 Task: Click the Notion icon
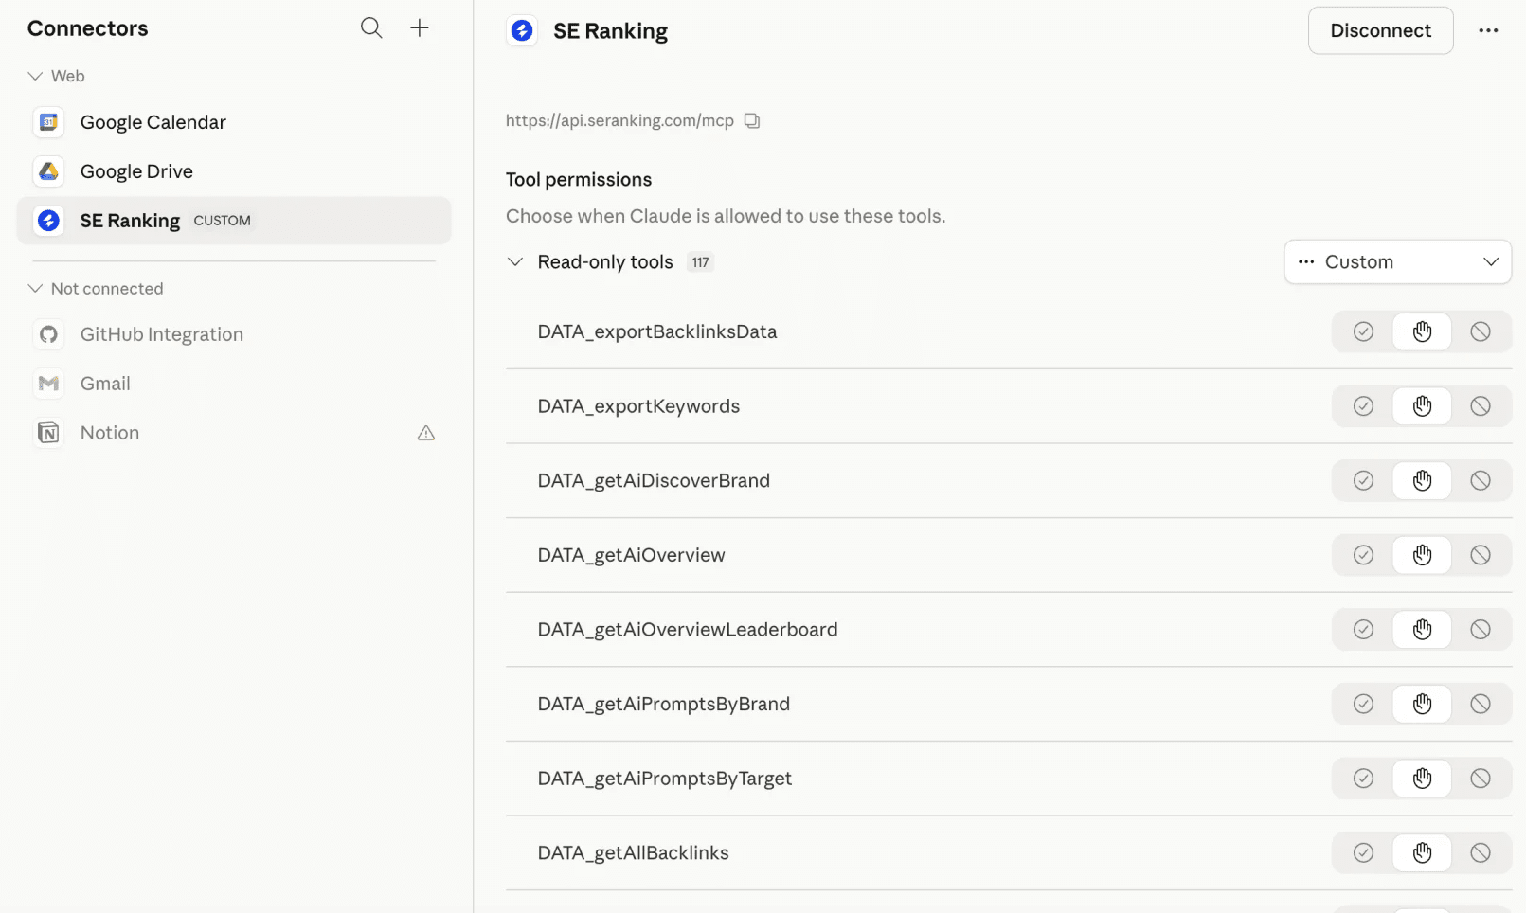[48, 433]
